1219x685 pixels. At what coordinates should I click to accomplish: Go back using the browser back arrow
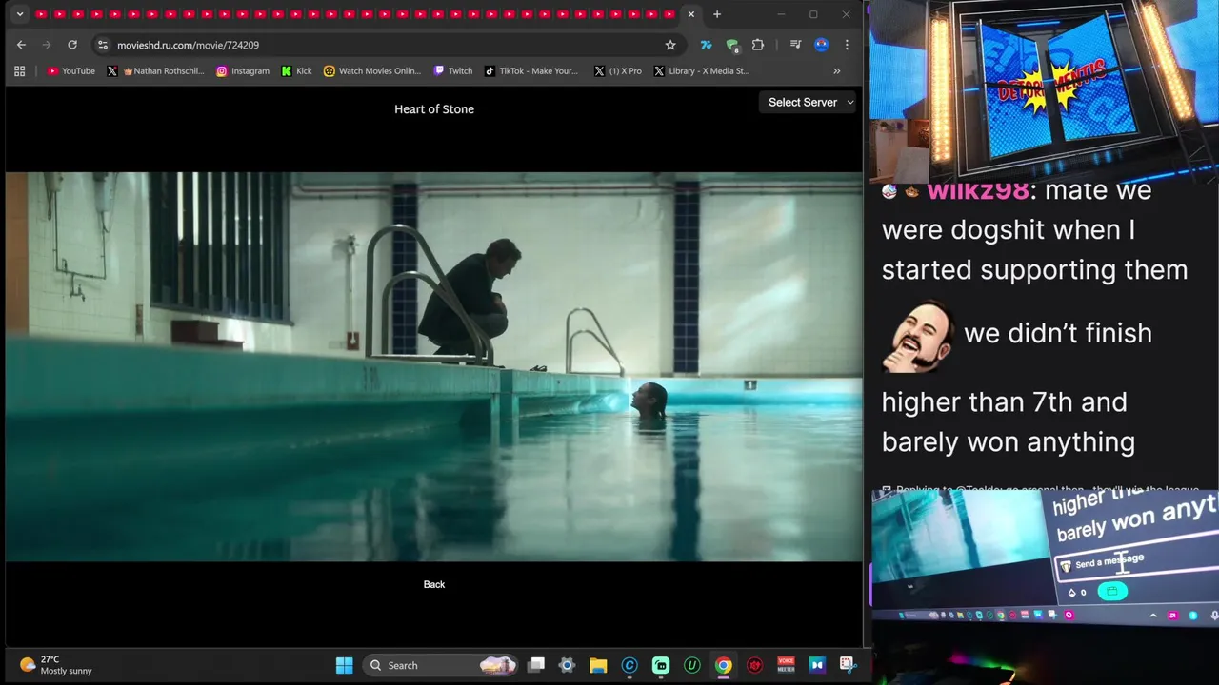point(21,45)
